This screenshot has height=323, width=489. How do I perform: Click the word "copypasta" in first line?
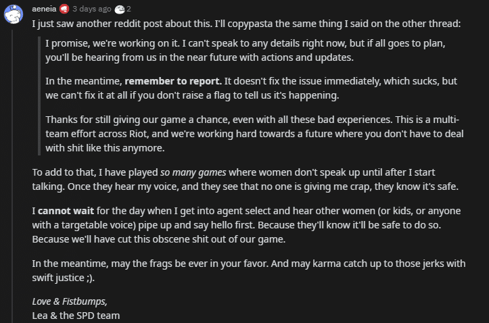tap(246, 24)
